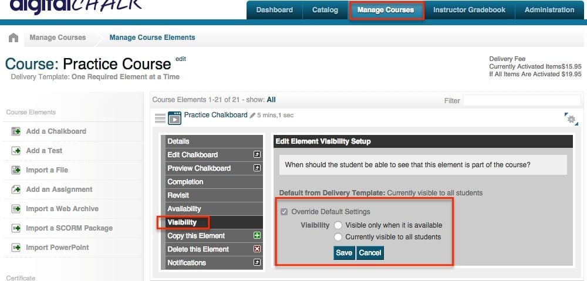Click Import PowerPoint link text

(58, 248)
